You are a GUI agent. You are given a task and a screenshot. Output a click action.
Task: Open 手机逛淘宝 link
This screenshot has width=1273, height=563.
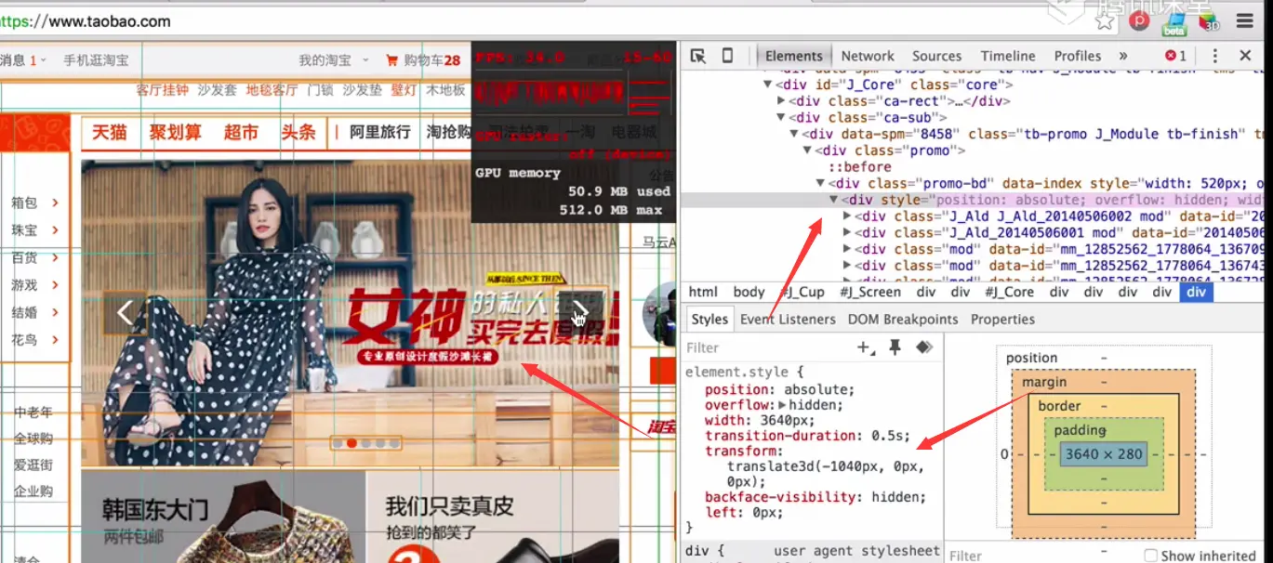pyautogui.click(x=96, y=60)
